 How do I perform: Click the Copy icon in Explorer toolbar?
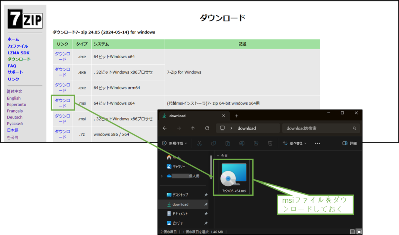coord(213,143)
